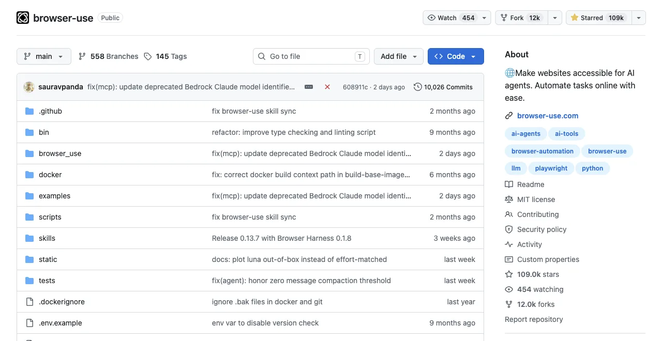
Task: Click the branch icon beside 558 Branches
Action: [82, 56]
